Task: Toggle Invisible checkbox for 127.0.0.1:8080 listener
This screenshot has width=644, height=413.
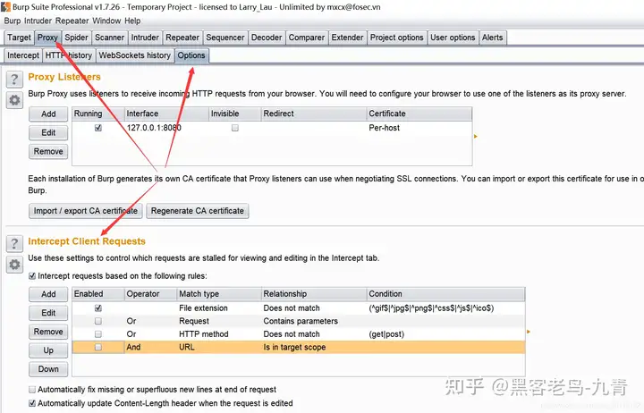Action: coord(235,128)
